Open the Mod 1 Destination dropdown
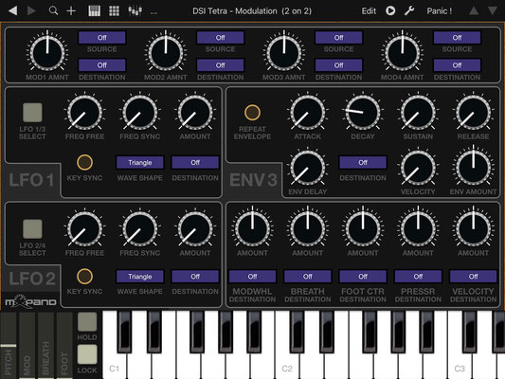Screen dimensions: 505x379 pyautogui.click(x=101, y=65)
